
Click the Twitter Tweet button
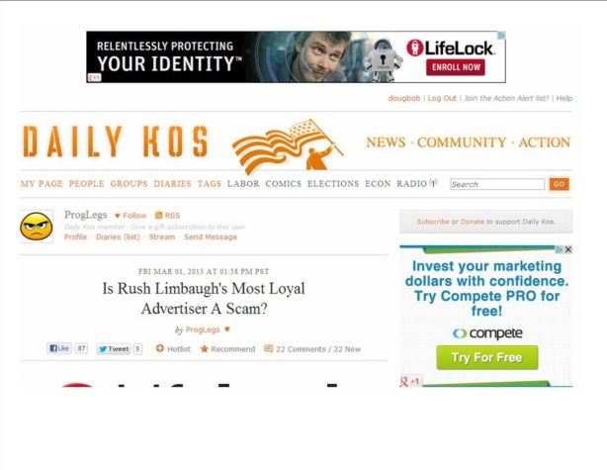(114, 348)
